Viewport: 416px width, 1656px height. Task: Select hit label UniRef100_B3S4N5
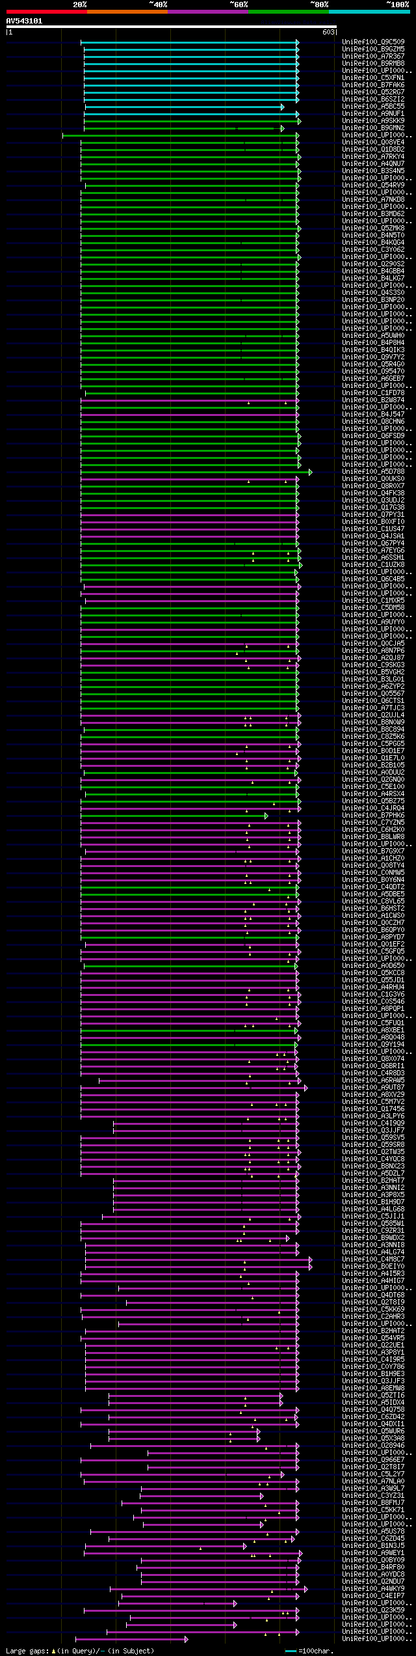[x=373, y=171]
